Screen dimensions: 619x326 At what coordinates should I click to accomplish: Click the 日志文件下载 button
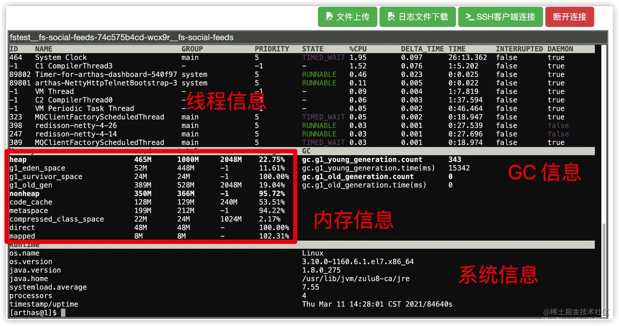418,17
